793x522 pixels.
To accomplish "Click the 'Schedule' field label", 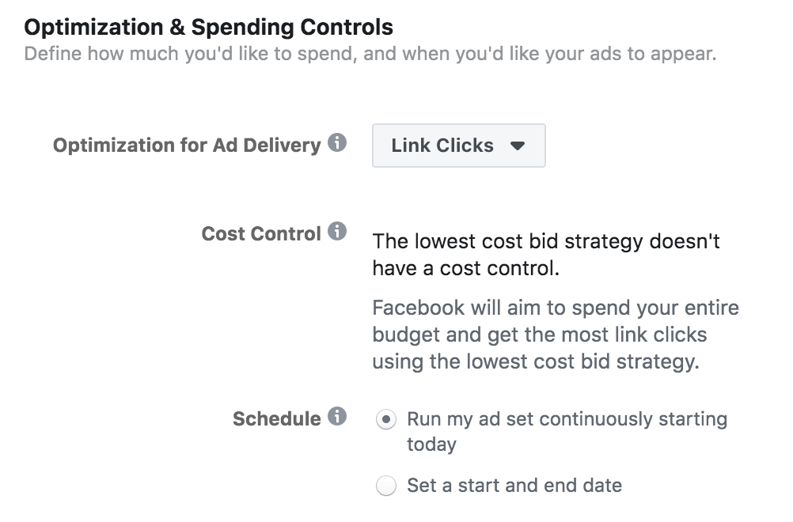I will click(x=276, y=418).
